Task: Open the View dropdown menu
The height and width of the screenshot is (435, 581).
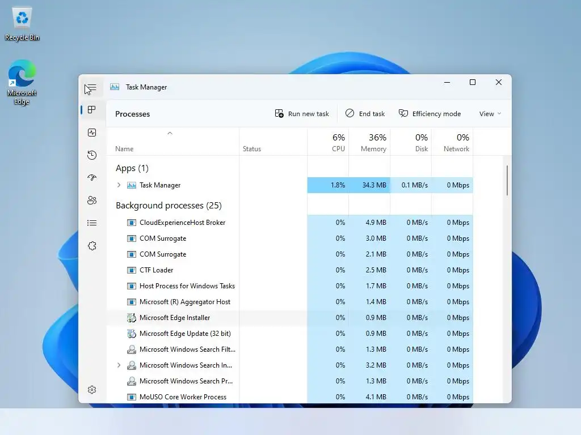Action: [490, 113]
